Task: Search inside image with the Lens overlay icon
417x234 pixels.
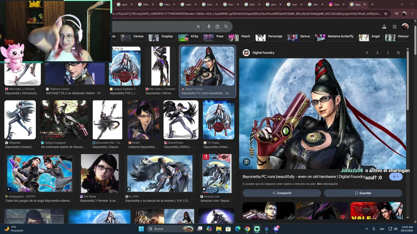Action: click(x=247, y=162)
